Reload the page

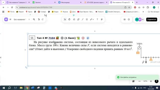12,7
